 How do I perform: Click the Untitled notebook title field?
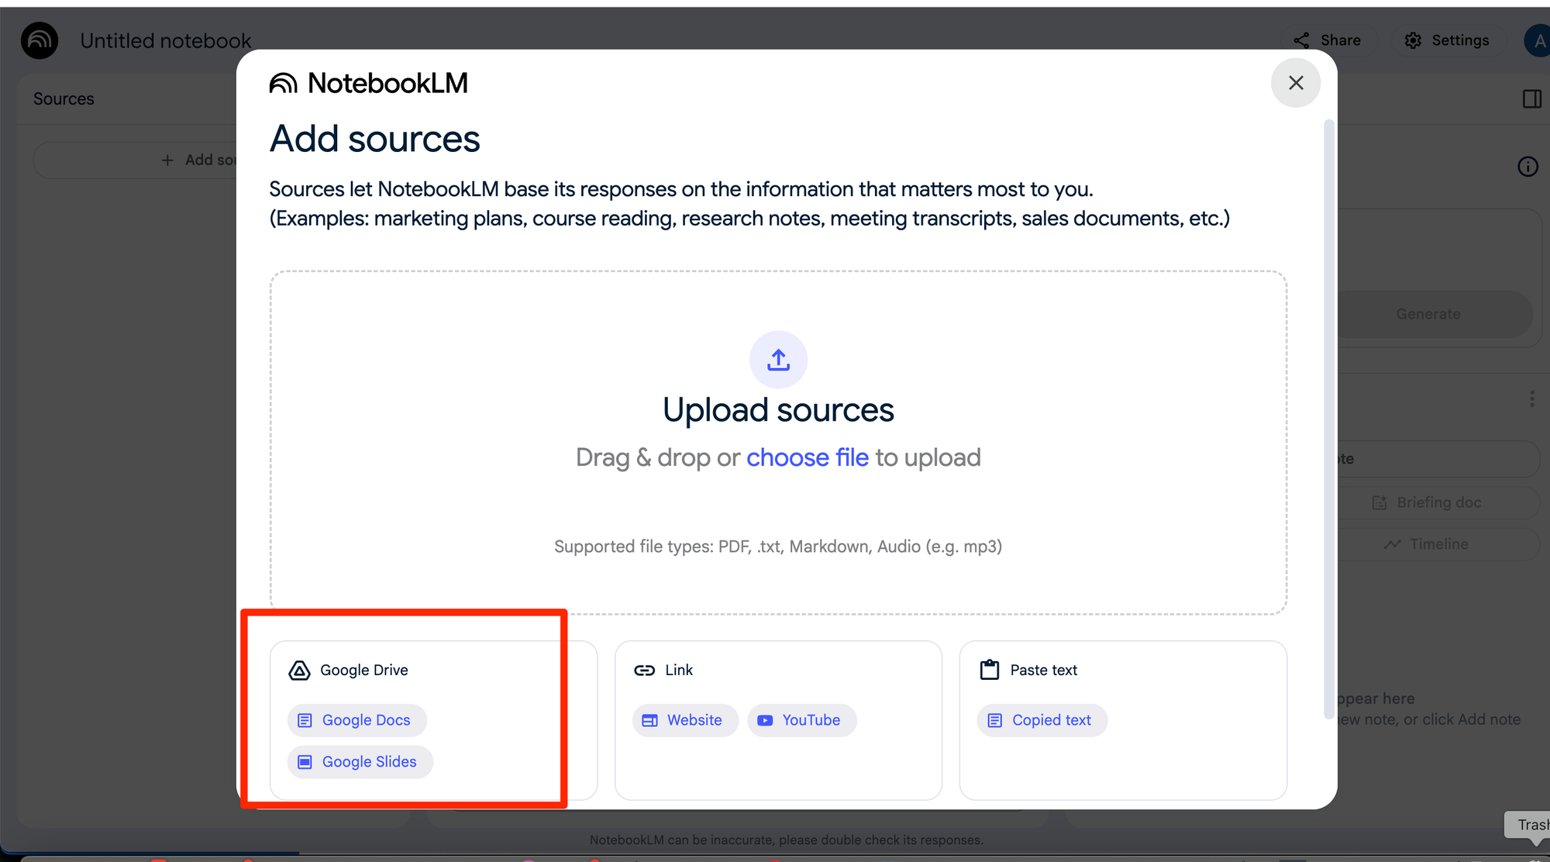165,40
